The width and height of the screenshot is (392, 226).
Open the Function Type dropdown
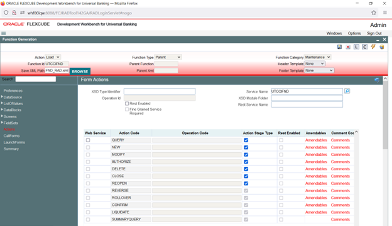[168, 57]
